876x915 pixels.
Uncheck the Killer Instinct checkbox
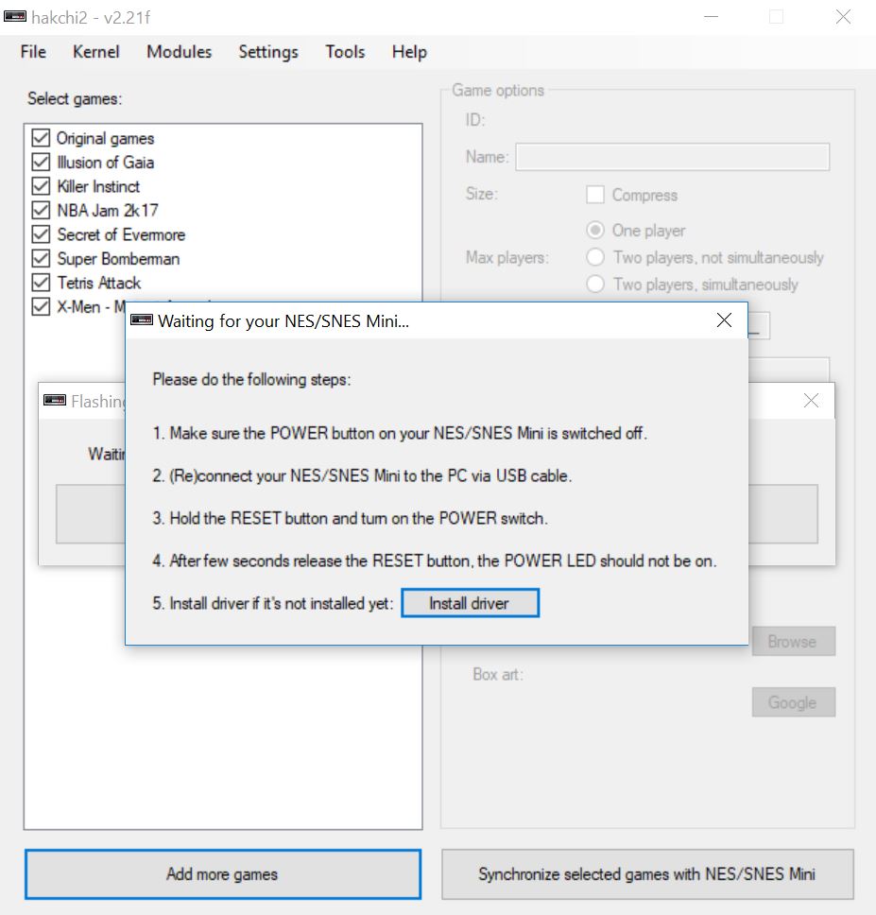tap(41, 186)
